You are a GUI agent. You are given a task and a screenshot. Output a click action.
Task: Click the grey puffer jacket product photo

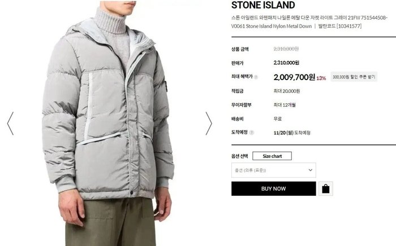point(109,124)
